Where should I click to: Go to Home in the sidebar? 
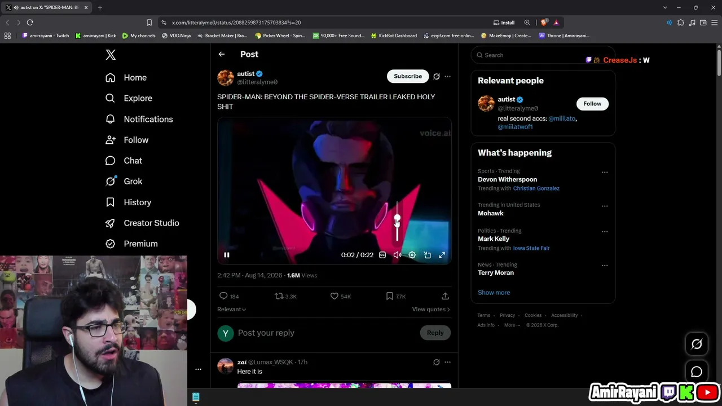click(x=126, y=78)
